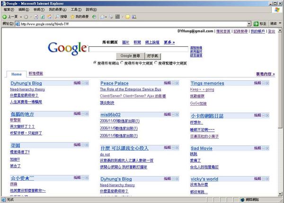The width and height of the screenshot is (284, 203).
Task: Stop loading with the Stop icon
Action: pos(36,17)
